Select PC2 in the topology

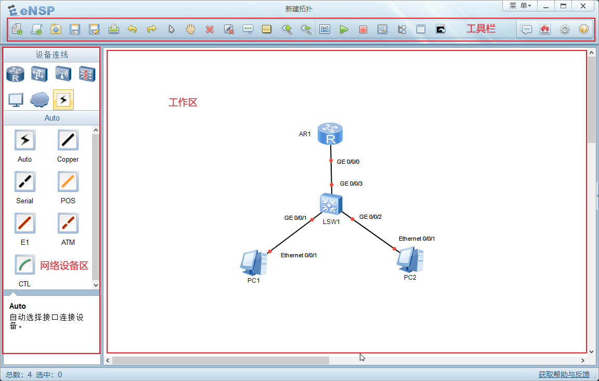(x=410, y=259)
